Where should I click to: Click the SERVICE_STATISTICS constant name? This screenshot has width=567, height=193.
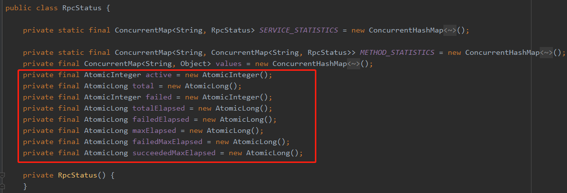pos(299,30)
